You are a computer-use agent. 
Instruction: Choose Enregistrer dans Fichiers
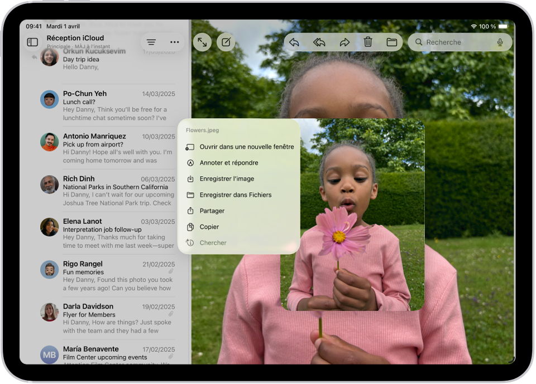[240, 195]
